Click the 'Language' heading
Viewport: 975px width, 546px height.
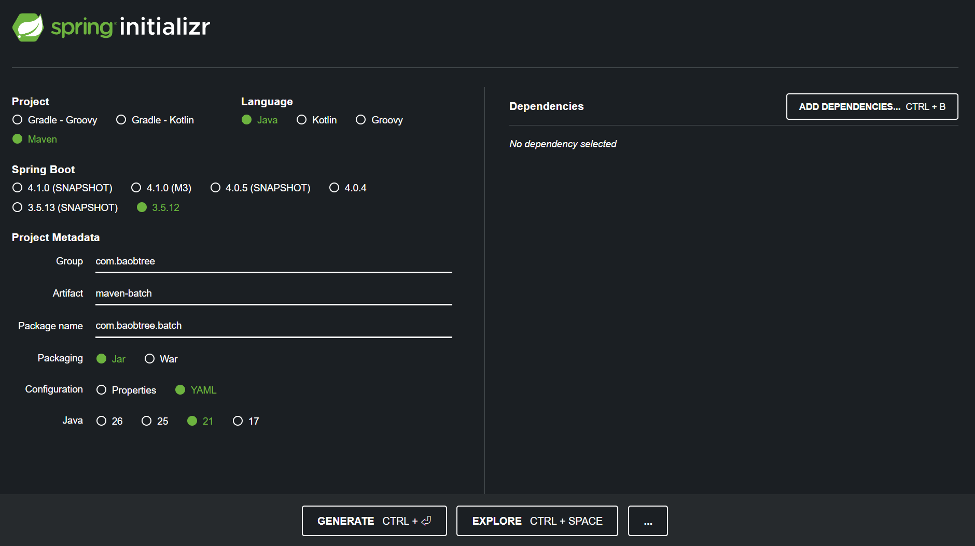pyautogui.click(x=267, y=102)
